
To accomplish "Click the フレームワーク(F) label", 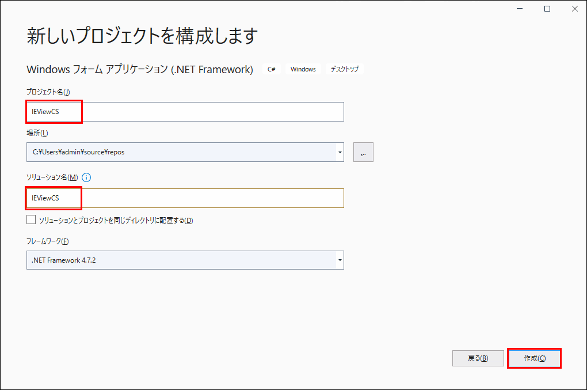I will [x=48, y=241].
